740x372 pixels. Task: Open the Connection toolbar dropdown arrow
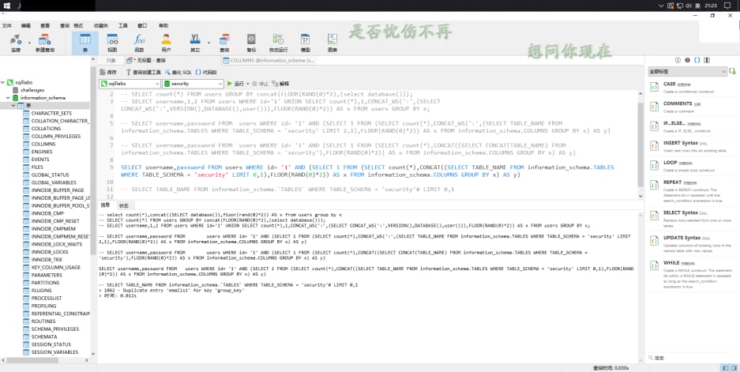click(29, 43)
